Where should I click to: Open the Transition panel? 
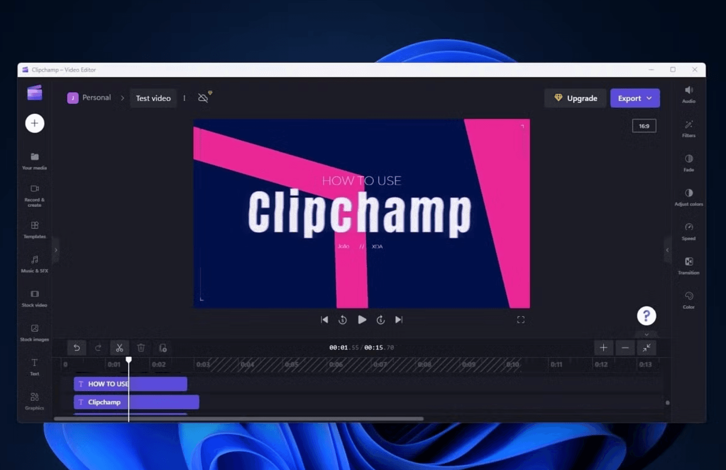[689, 266]
